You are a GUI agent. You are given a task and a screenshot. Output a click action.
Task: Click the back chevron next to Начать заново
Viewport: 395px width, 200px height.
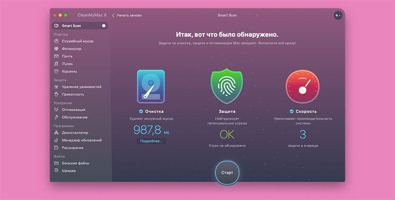(113, 16)
